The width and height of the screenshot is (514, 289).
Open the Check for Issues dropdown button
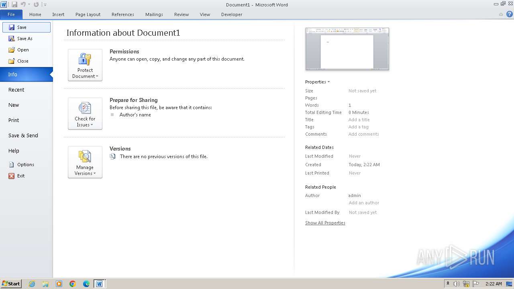click(85, 114)
